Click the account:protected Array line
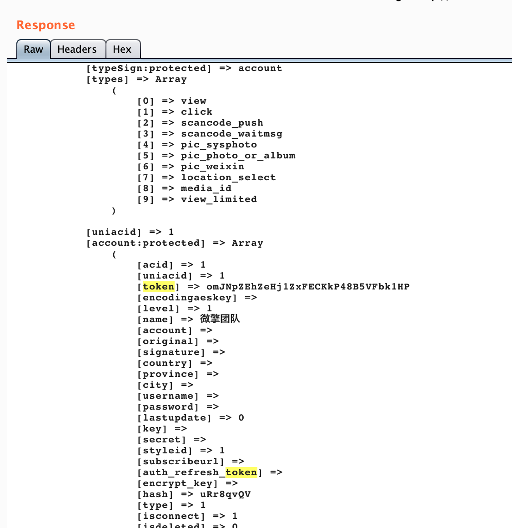 [x=175, y=243]
